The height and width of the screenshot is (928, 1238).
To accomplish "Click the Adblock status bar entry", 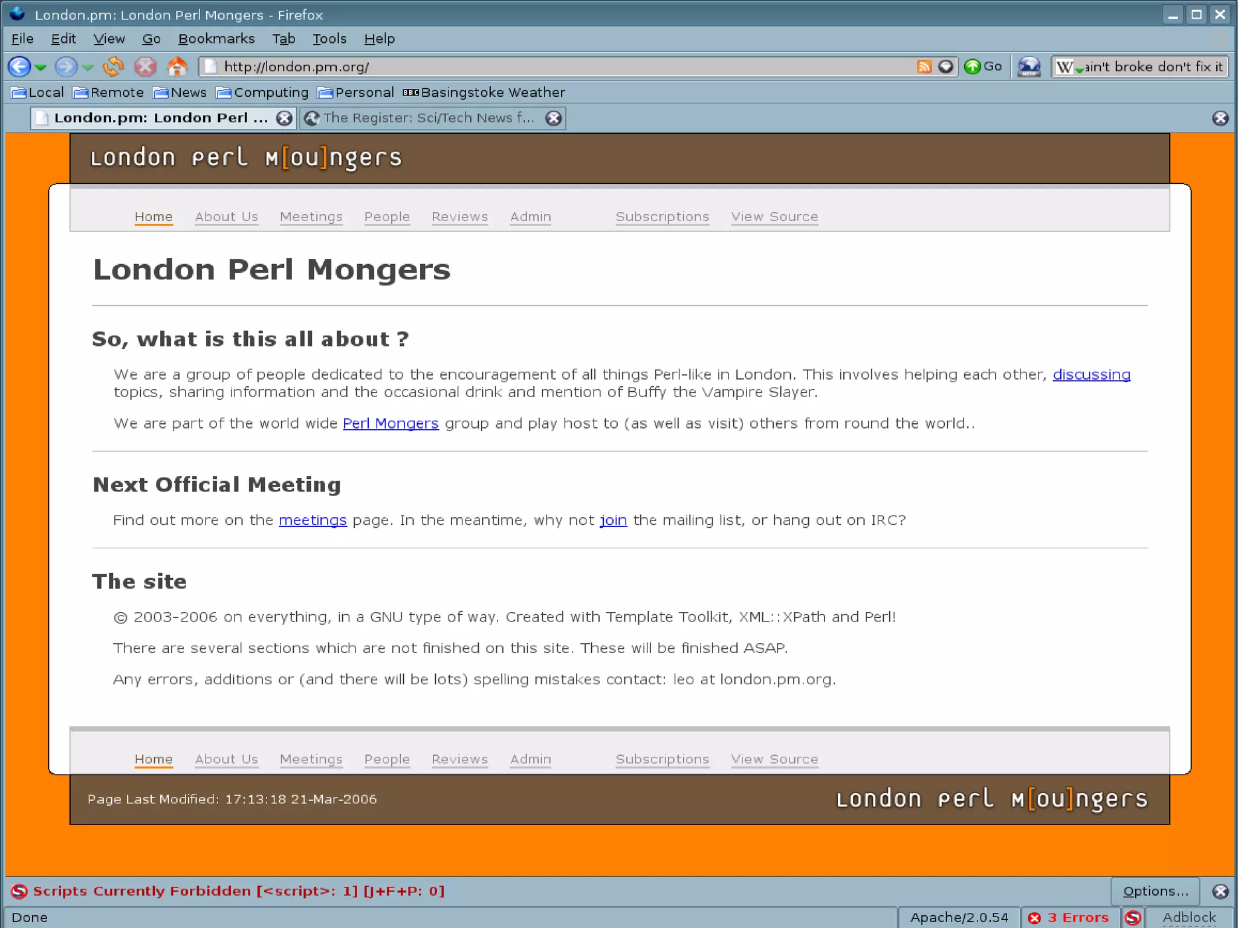I will (x=1188, y=917).
